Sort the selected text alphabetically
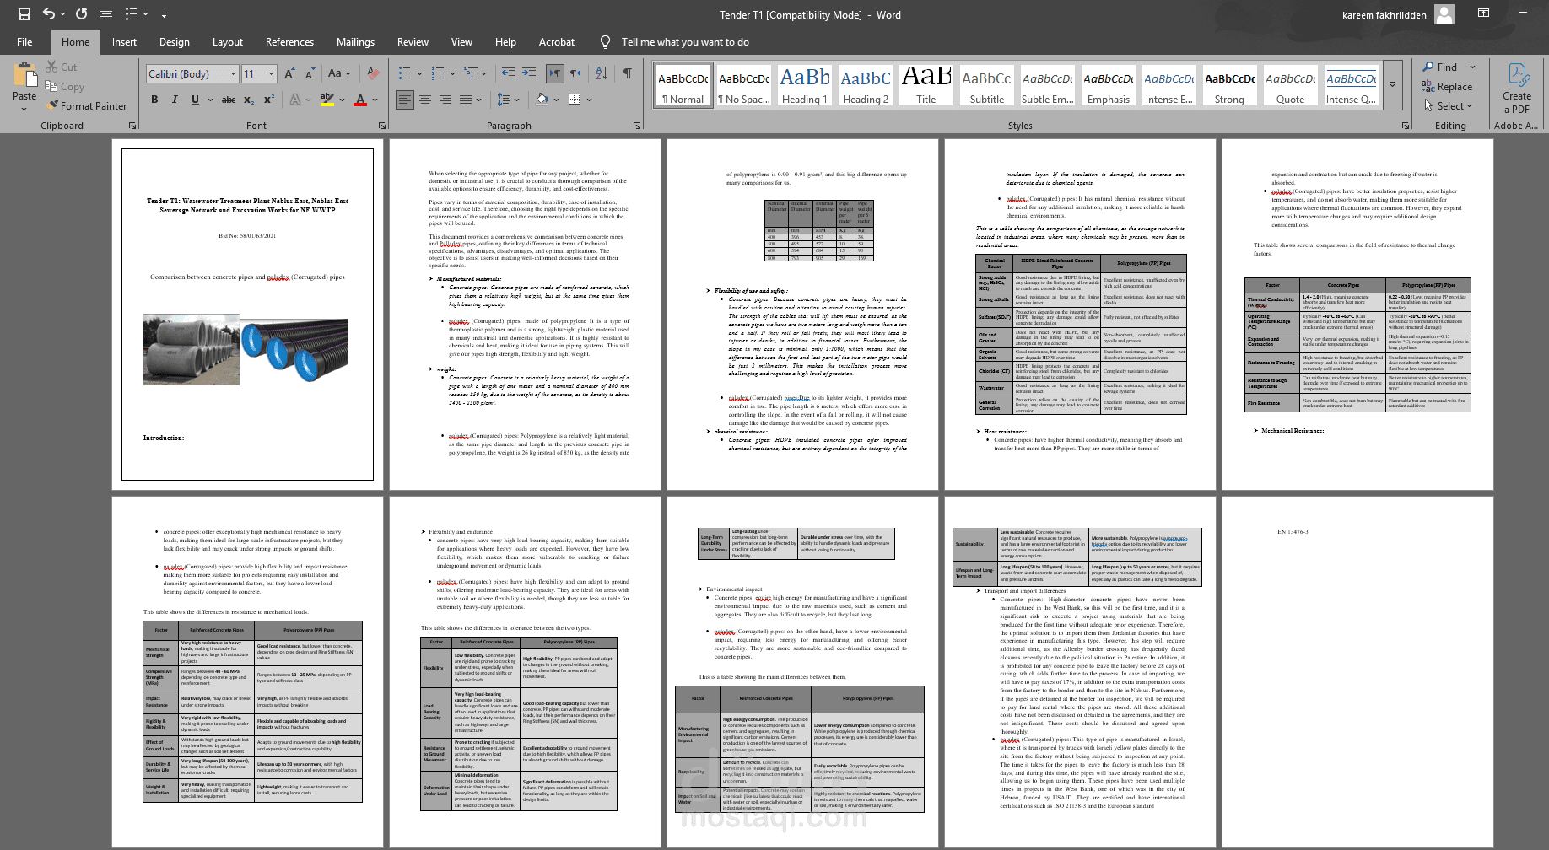Viewport: 1549px width, 850px height. (x=602, y=74)
